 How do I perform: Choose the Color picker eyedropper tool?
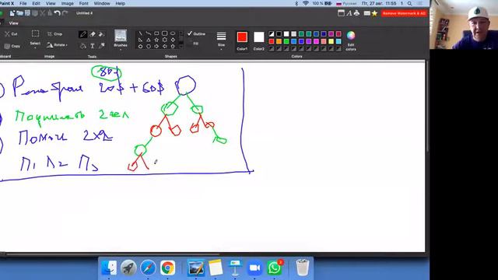(x=102, y=46)
